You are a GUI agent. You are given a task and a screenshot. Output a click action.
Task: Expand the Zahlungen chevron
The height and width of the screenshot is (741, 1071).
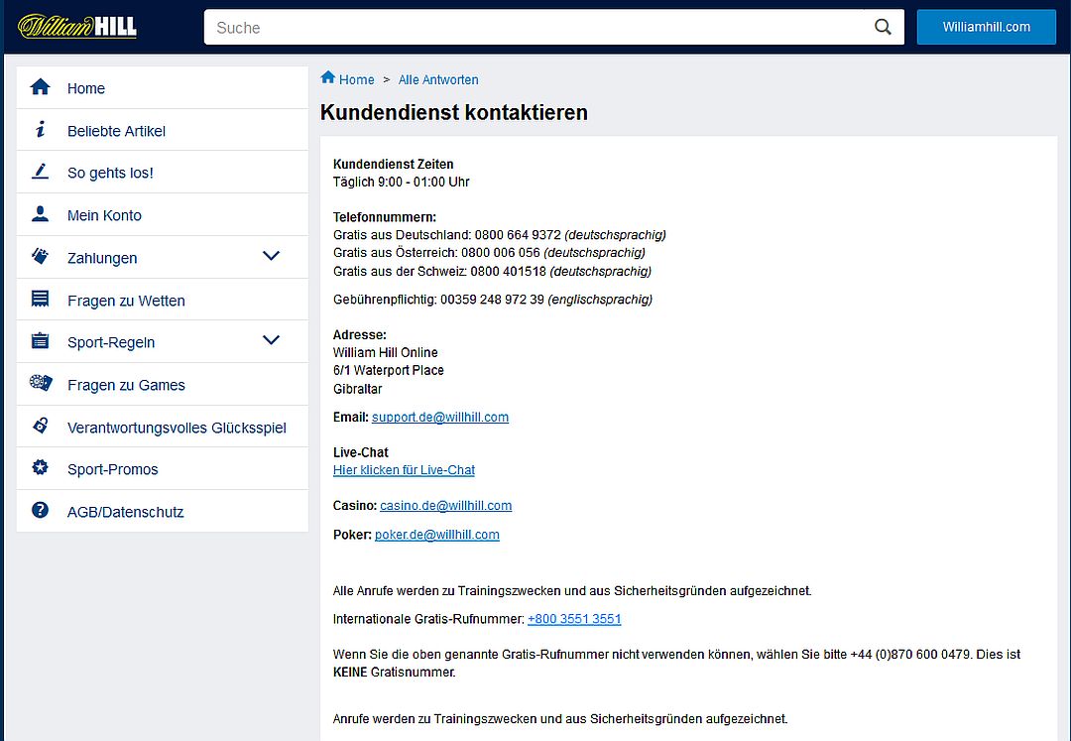click(271, 256)
